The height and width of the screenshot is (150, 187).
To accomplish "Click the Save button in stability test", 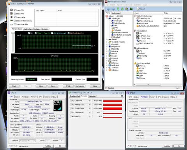I will [x=53, y=86].
